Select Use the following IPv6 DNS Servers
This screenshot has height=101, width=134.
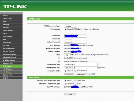coord(59,61)
